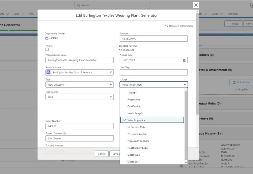Click the Save & New button
Viewport: 253px width, 174px height.
coord(115,154)
